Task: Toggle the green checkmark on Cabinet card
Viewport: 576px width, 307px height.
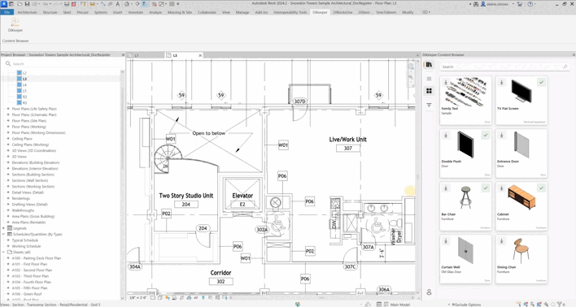Action: coord(541,188)
